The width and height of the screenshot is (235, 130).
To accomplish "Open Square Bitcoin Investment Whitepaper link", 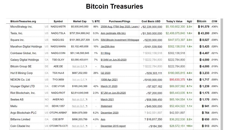I will coord(120,40).
